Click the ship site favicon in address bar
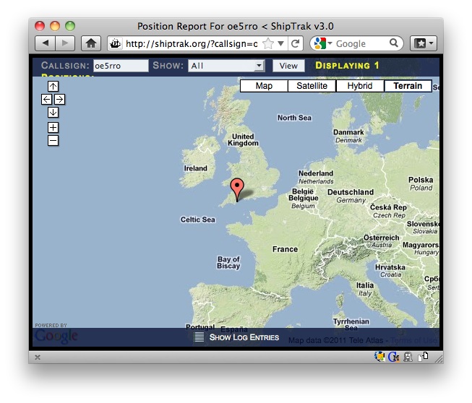472x403 pixels. [x=115, y=44]
